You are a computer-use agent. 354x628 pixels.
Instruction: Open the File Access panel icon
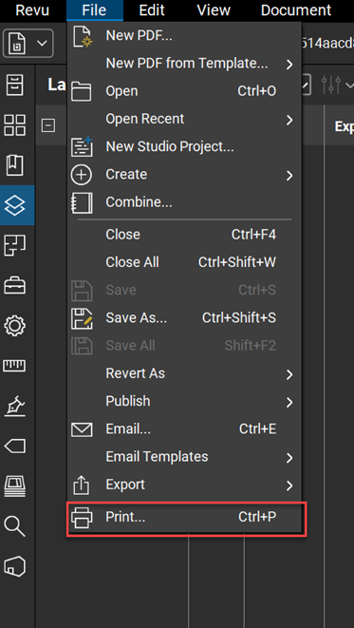tap(15, 86)
